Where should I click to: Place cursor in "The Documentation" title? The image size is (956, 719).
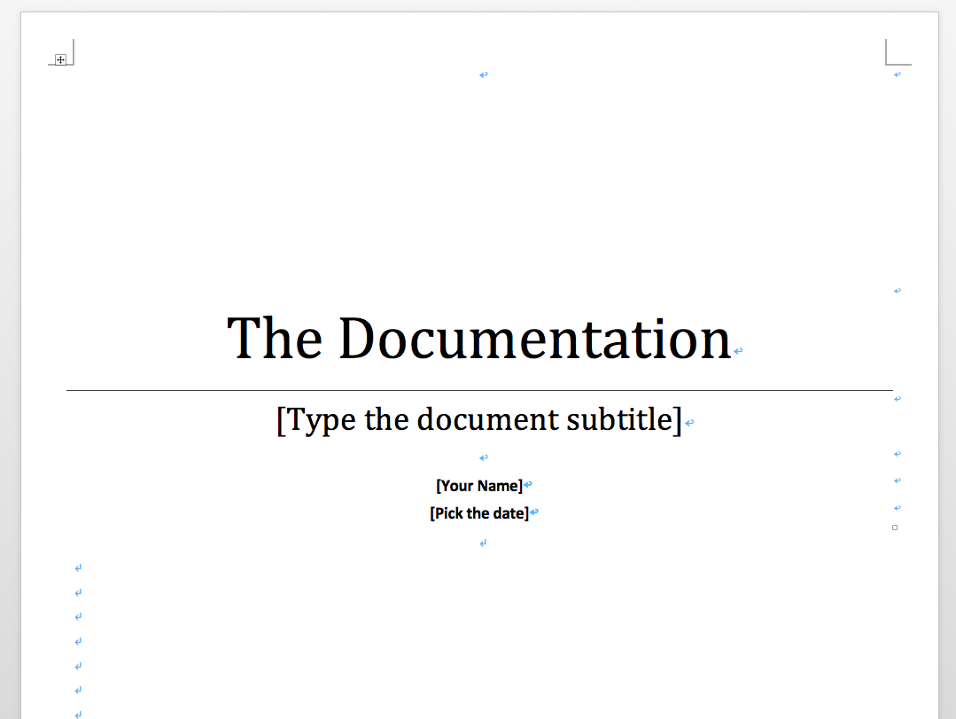(x=478, y=339)
